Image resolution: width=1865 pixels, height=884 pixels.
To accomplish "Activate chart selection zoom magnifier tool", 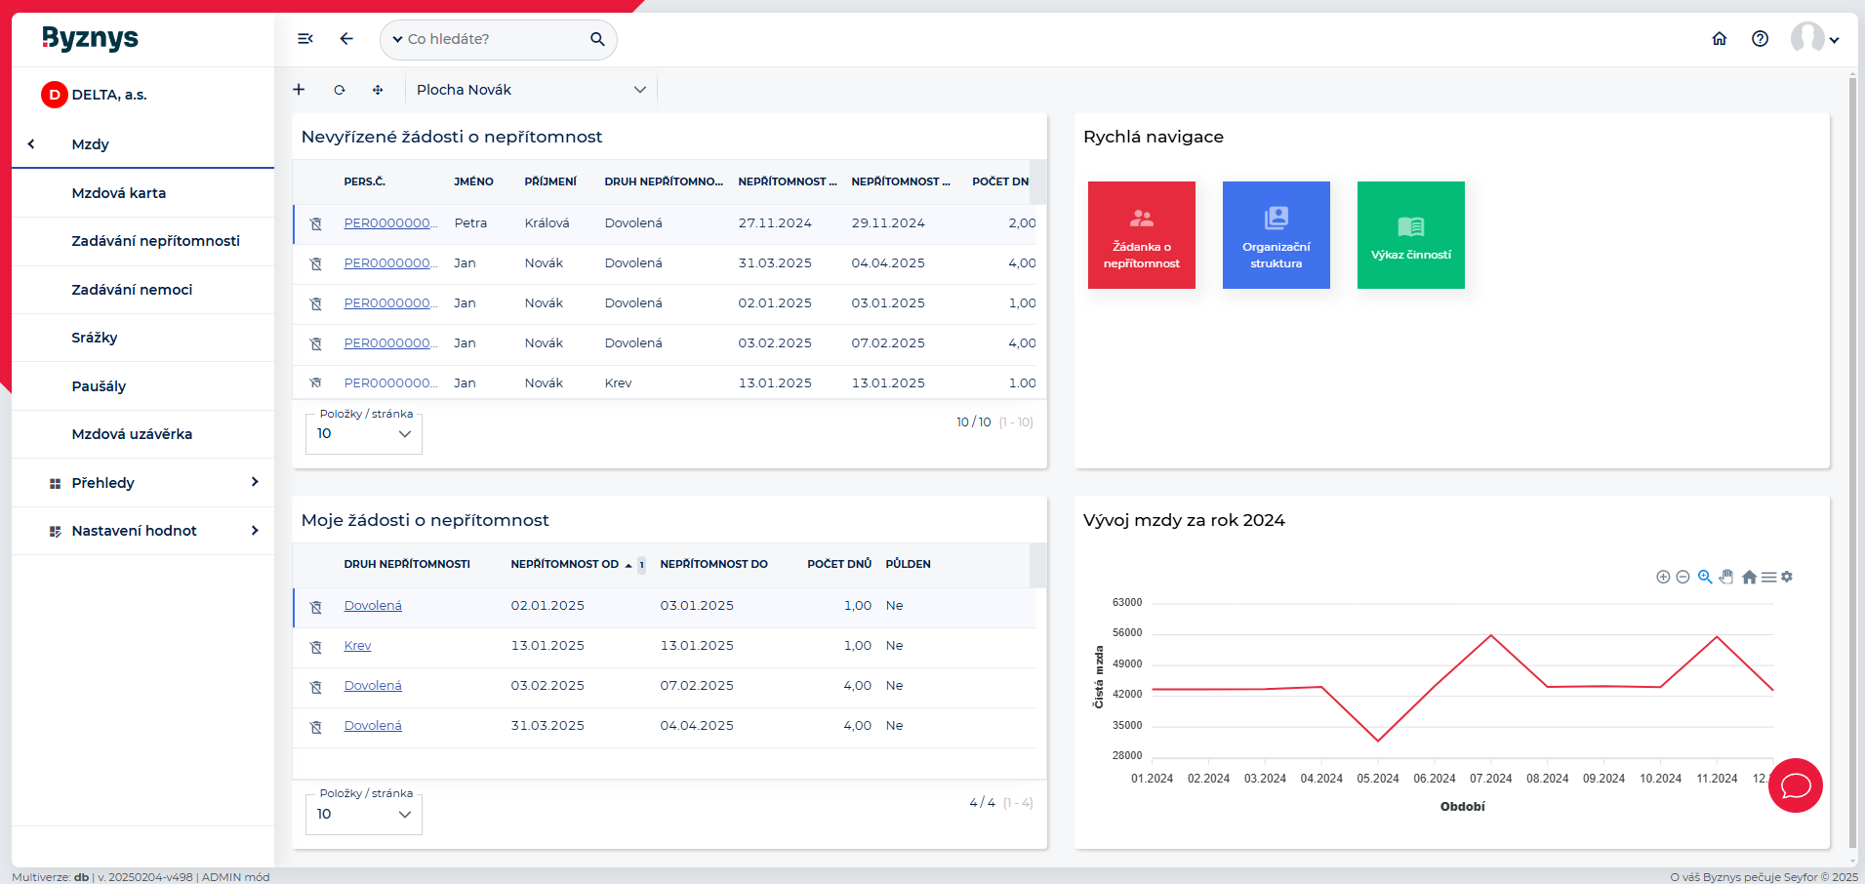I will pyautogui.click(x=1705, y=577).
